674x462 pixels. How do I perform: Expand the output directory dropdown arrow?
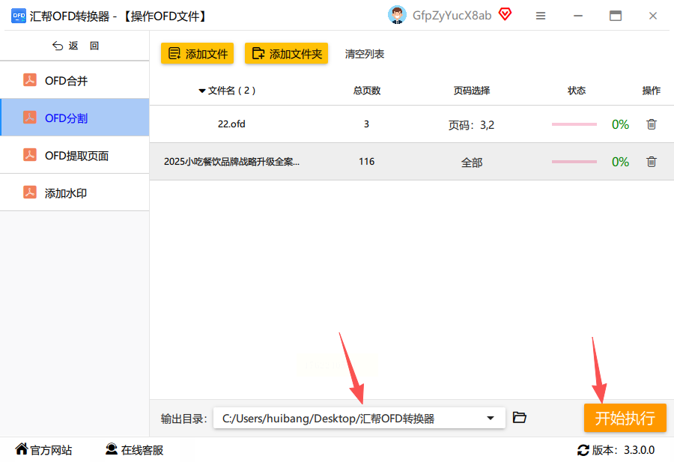point(490,418)
